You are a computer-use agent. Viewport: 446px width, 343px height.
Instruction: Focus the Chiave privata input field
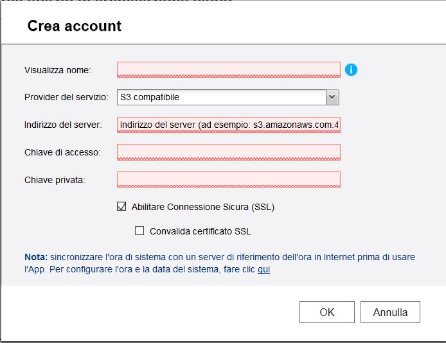(x=228, y=180)
